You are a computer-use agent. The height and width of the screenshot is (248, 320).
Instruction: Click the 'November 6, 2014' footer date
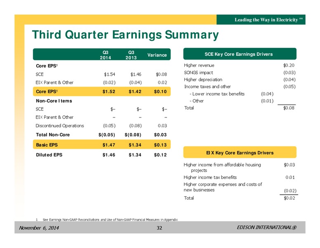click(39, 228)
